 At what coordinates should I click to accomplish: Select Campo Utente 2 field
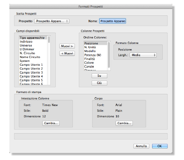33,69
